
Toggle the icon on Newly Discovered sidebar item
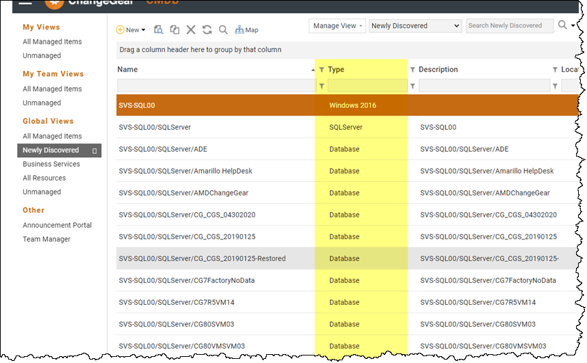click(x=95, y=150)
